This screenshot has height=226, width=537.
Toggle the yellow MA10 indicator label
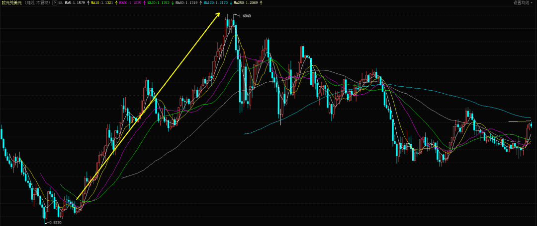pos(103,2)
